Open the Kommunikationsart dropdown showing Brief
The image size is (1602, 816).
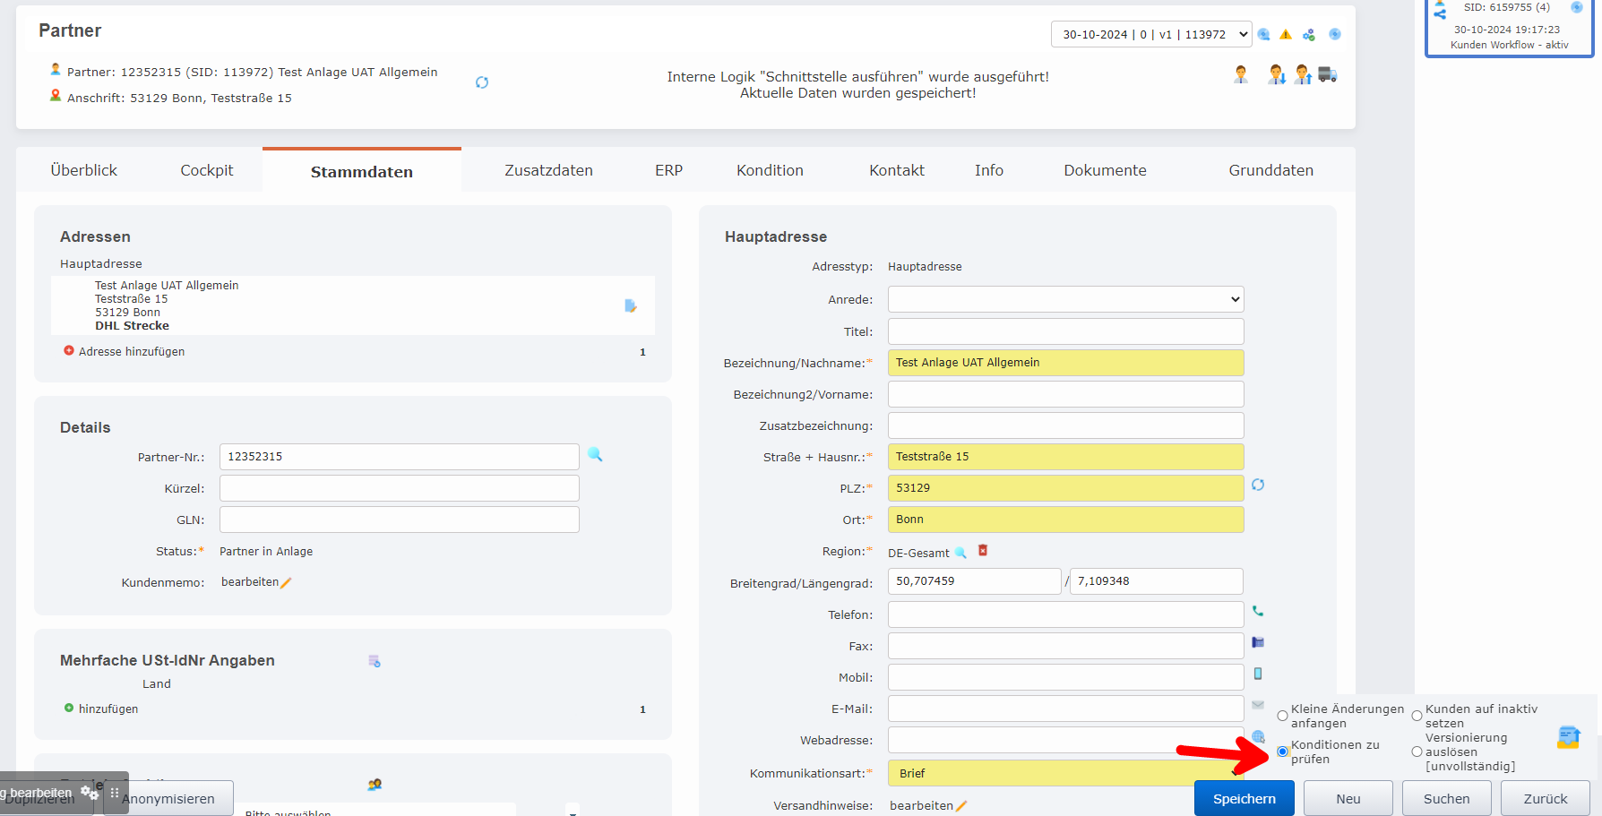[x=1065, y=773]
